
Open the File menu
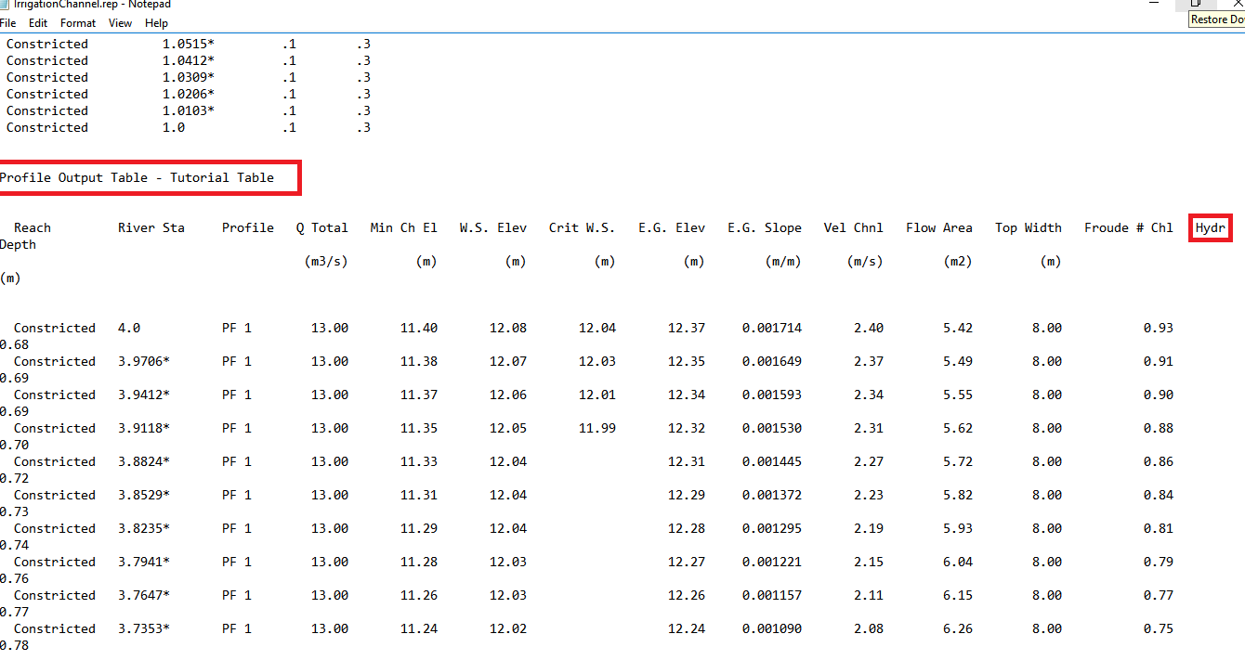[x=9, y=23]
